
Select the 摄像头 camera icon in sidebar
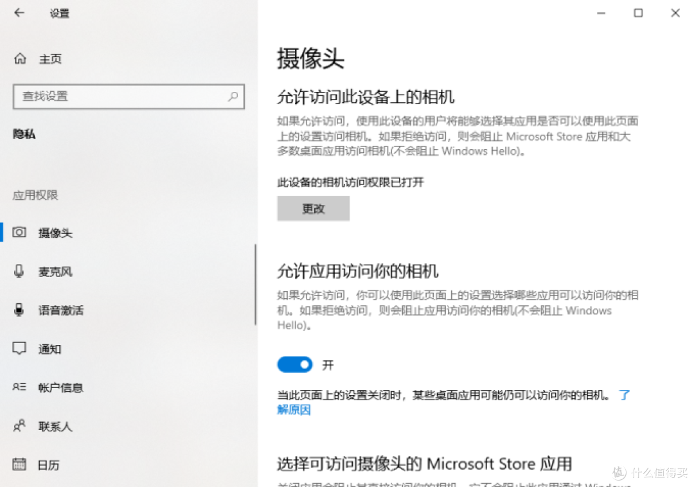[19, 232]
